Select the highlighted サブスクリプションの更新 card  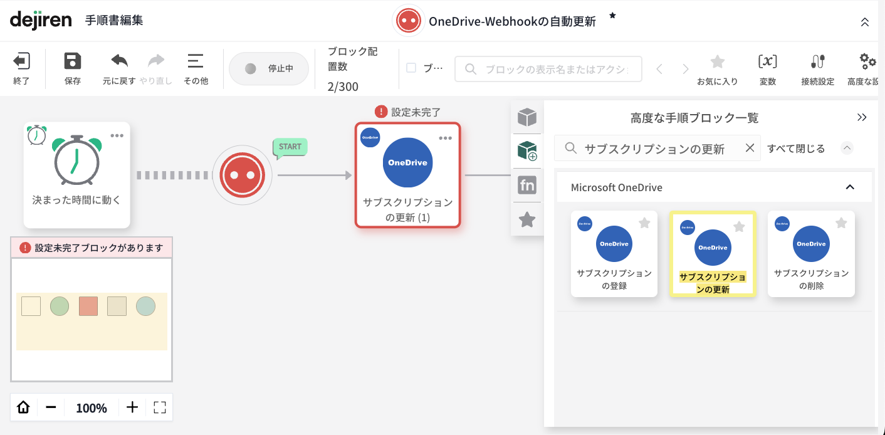pyautogui.click(x=713, y=254)
